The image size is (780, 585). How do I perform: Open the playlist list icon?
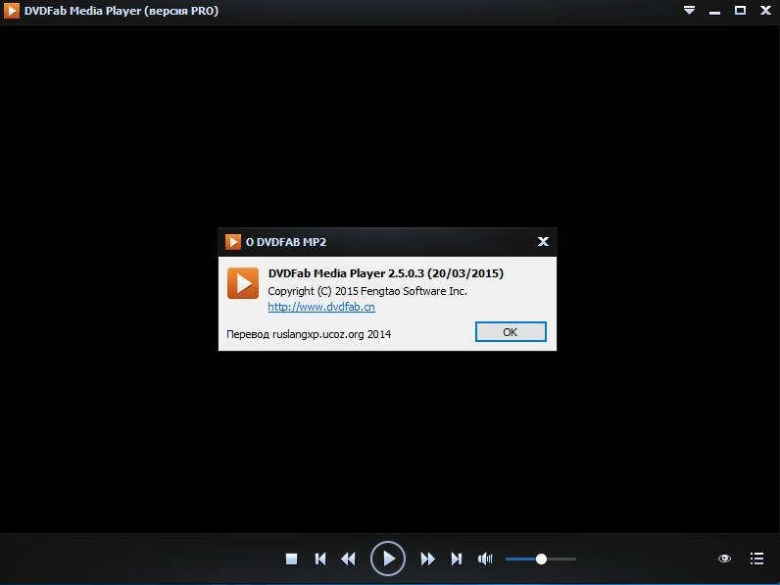[756, 559]
